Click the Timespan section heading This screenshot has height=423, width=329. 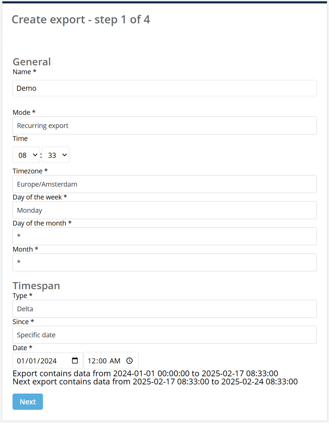coord(36,286)
